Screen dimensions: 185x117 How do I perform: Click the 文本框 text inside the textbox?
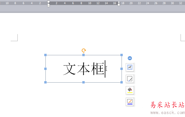click(x=84, y=69)
